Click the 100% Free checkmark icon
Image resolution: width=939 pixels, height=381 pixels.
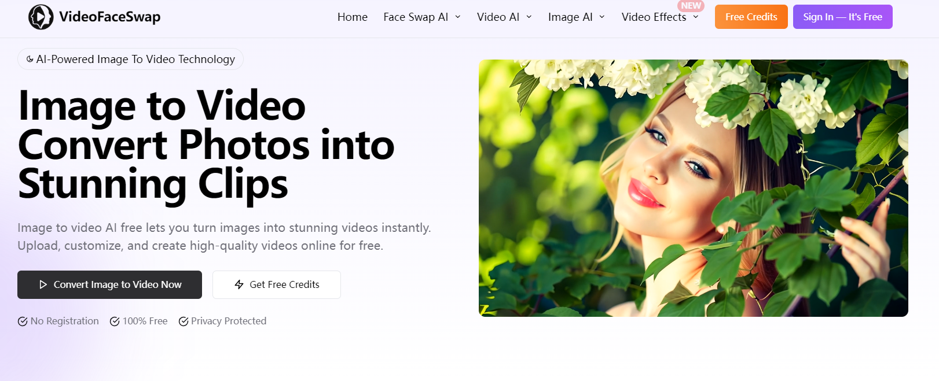click(x=115, y=321)
